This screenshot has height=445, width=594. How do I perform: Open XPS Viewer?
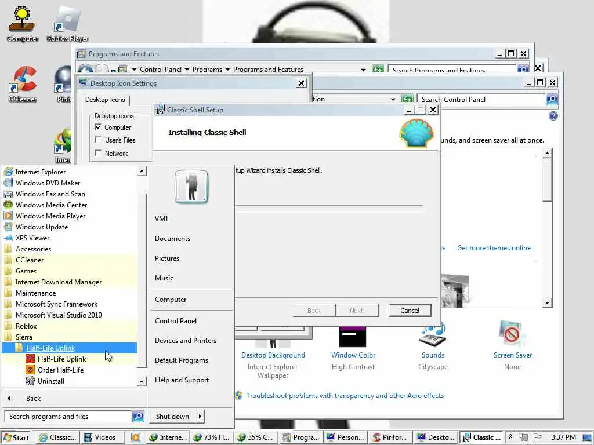click(x=32, y=238)
